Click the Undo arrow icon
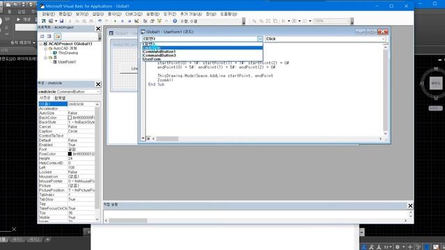 pyautogui.click(x=100, y=21)
